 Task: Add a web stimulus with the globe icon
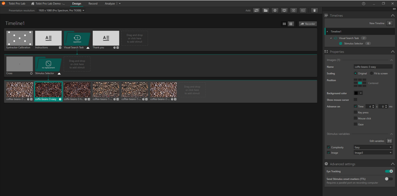275,10
